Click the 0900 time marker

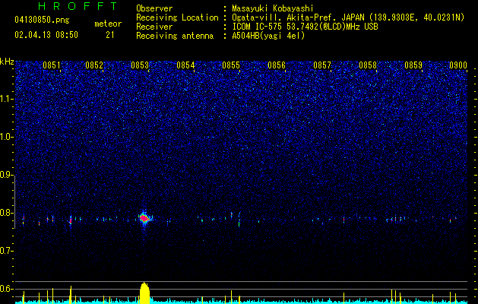[x=458, y=65]
